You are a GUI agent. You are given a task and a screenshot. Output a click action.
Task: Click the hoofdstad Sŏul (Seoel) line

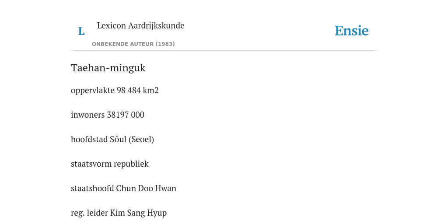tap(112, 140)
